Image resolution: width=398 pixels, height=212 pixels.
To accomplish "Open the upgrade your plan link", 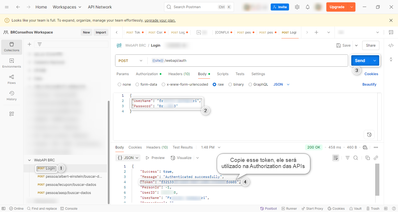I will coord(160,20).
